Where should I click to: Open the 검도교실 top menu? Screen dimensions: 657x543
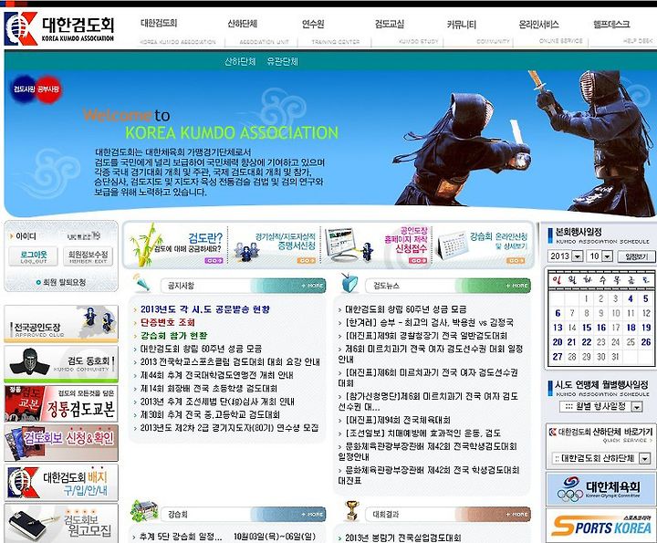coord(390,24)
